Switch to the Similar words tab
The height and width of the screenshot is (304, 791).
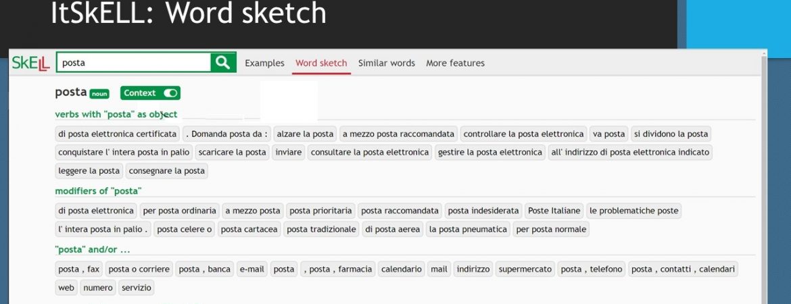click(x=386, y=63)
